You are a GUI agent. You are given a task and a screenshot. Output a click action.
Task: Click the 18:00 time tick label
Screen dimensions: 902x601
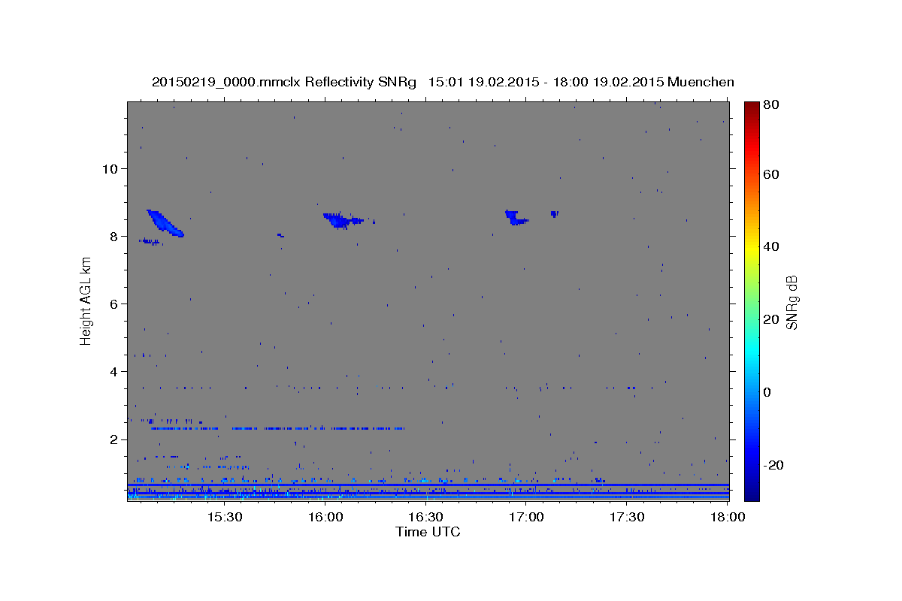[x=728, y=517]
